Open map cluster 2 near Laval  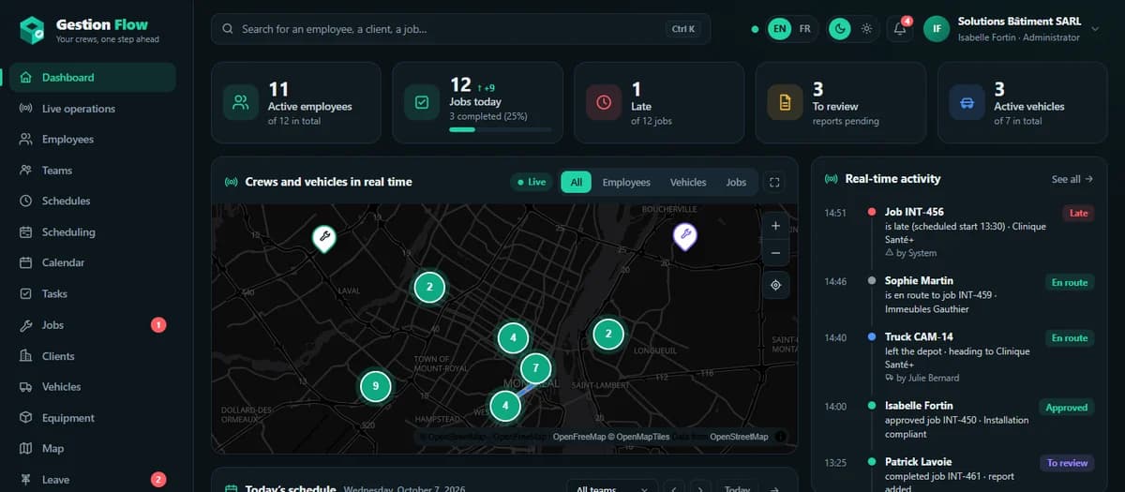pyautogui.click(x=429, y=287)
